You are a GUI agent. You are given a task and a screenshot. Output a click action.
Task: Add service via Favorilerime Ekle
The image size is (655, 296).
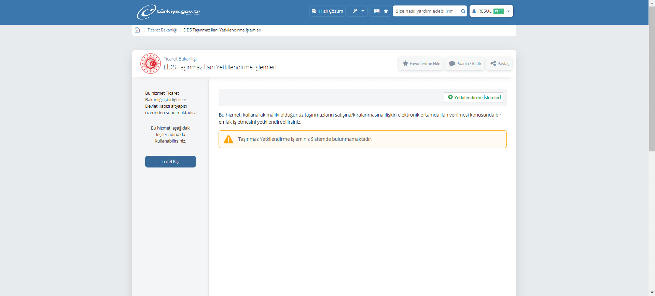[421, 64]
